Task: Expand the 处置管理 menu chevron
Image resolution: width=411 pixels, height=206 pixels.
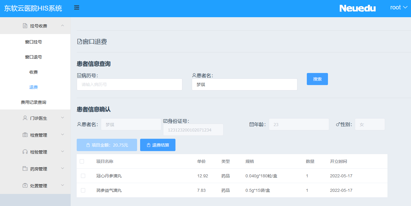Action: pos(63,185)
